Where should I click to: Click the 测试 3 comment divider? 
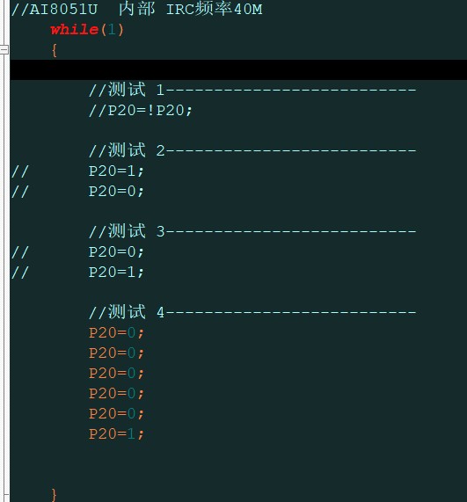(252, 231)
